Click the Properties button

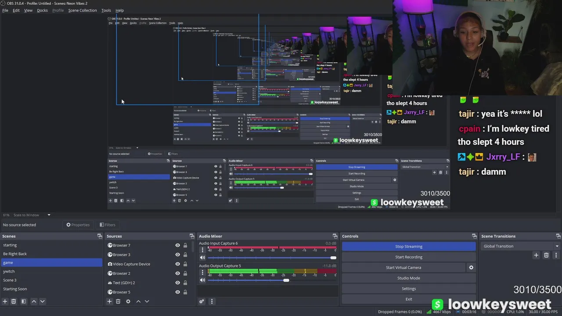(78, 225)
